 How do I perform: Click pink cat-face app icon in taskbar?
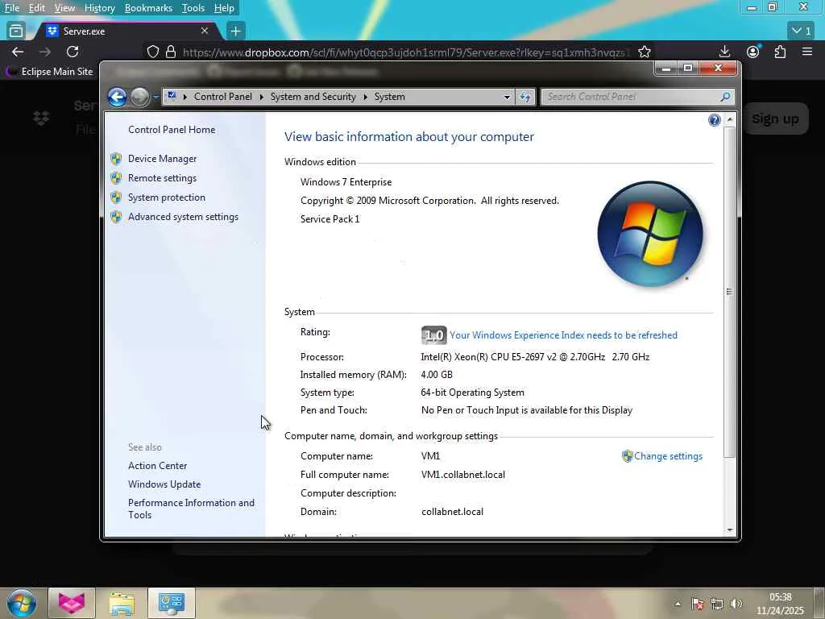tap(72, 603)
